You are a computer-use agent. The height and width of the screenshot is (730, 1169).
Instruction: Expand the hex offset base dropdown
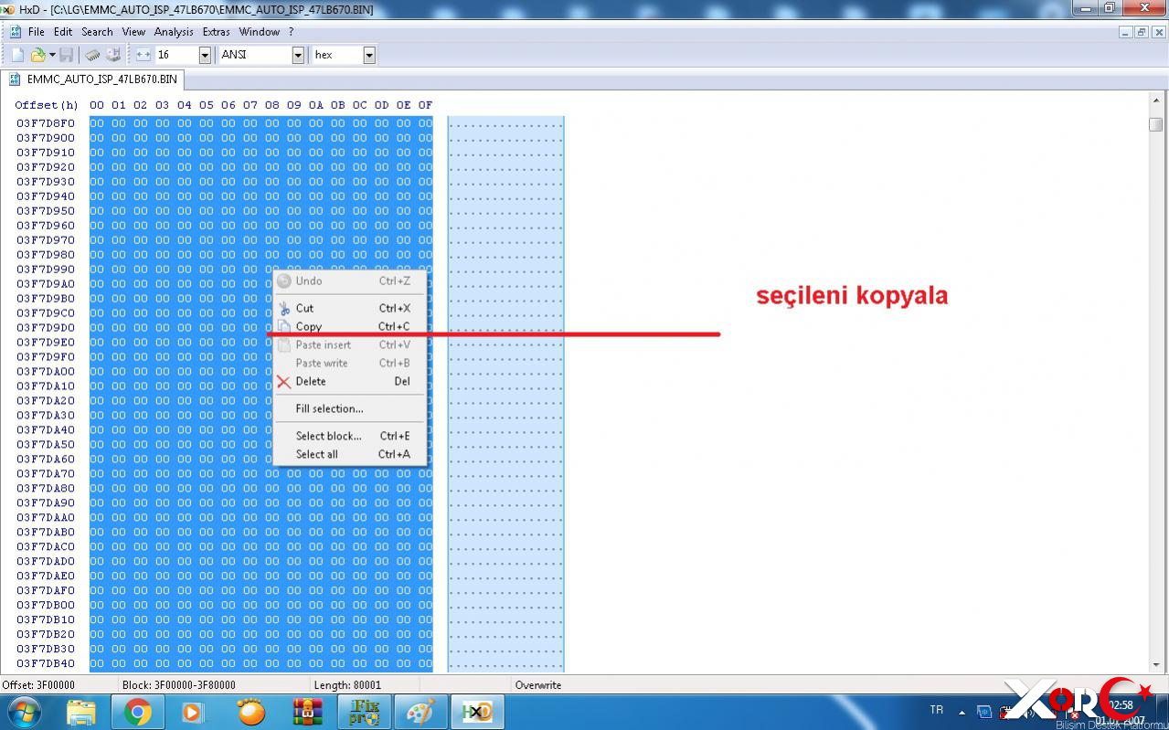pyautogui.click(x=369, y=55)
